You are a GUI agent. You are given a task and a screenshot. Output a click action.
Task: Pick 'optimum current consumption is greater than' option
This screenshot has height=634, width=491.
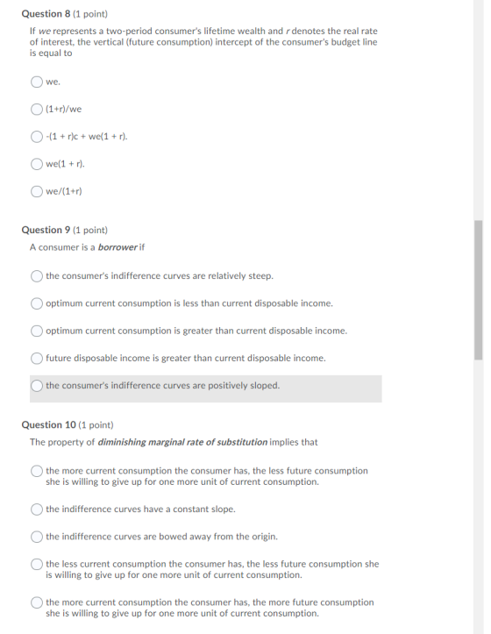click(x=37, y=331)
